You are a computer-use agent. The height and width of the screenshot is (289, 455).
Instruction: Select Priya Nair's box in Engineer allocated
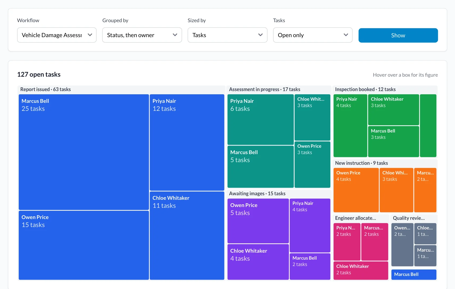(x=347, y=242)
